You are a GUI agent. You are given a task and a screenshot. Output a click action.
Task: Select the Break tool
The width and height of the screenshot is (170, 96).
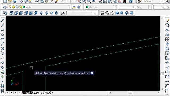(167, 77)
